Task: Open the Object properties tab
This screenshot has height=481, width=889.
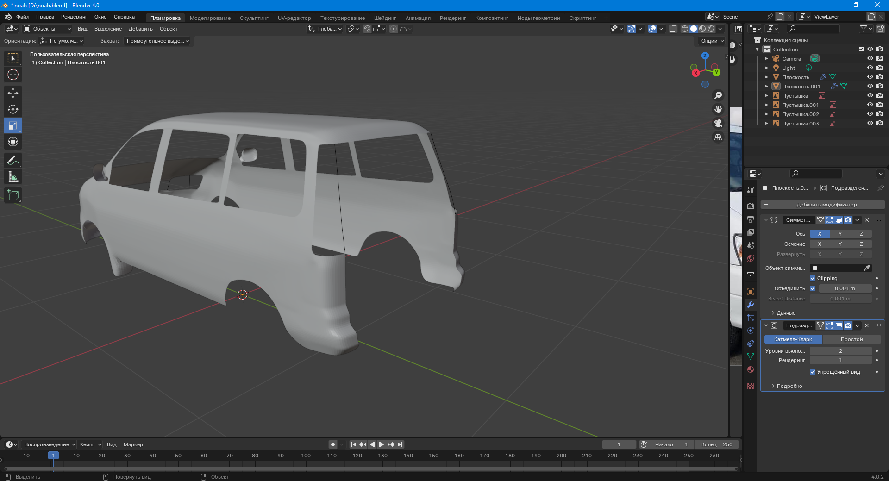Action: [x=751, y=292]
